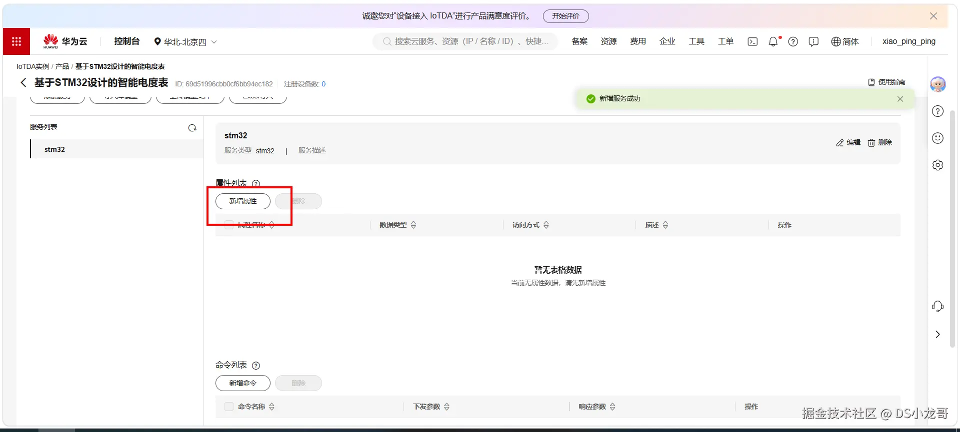Open the customer support headset icon
This screenshot has height=432, width=960.
point(937,306)
